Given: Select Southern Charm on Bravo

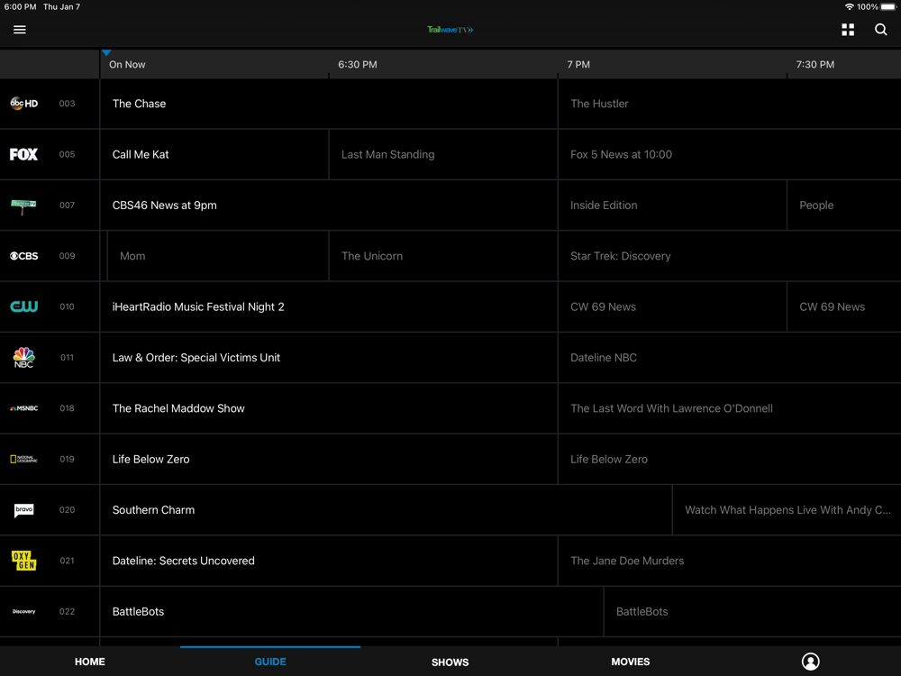Looking at the screenshot, I should [387, 510].
